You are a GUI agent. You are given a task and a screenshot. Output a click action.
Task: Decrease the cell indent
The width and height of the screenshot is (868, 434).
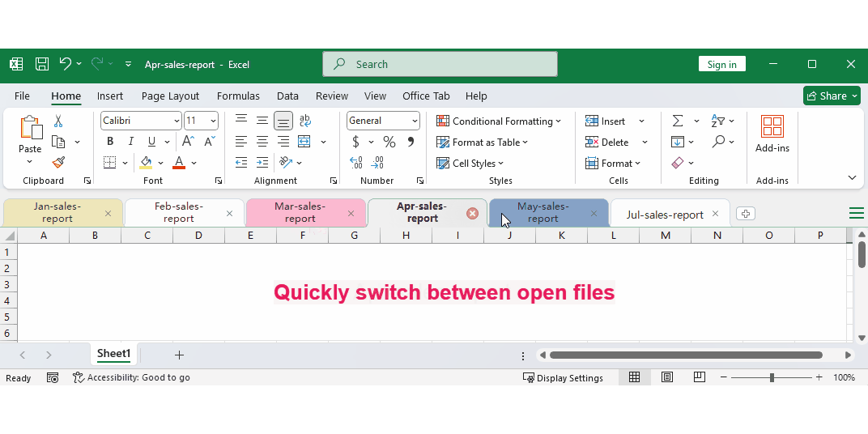(x=240, y=162)
